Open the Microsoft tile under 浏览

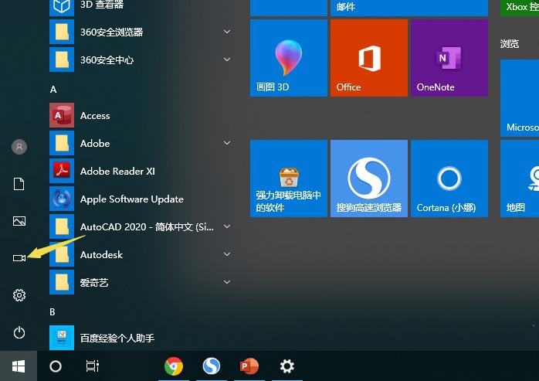click(520, 97)
